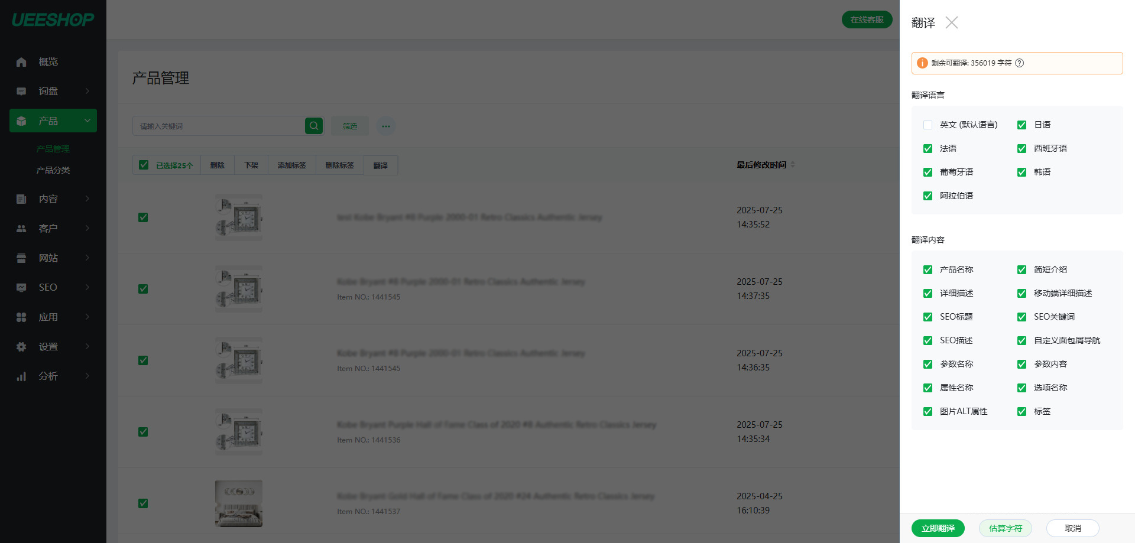The height and width of the screenshot is (543, 1135).
Task: Click the UEESHOP logo
Action: (x=53, y=19)
